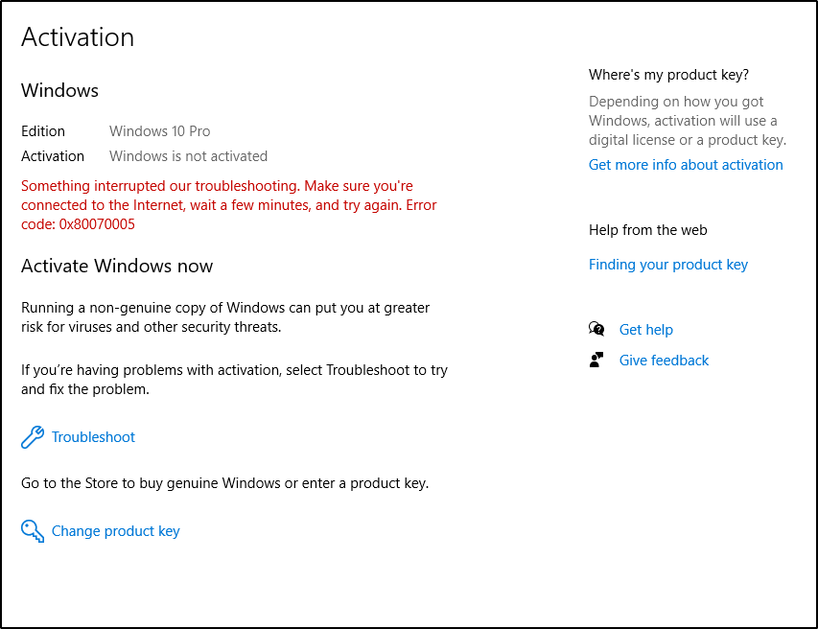Open the Troubleshoot link
This screenshot has height=629, width=818.
(93, 437)
